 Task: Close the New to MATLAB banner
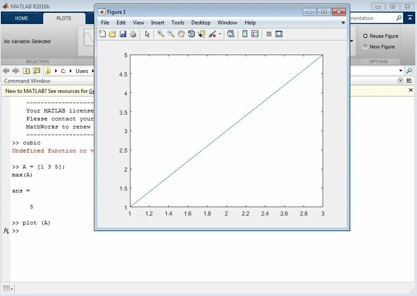point(411,90)
